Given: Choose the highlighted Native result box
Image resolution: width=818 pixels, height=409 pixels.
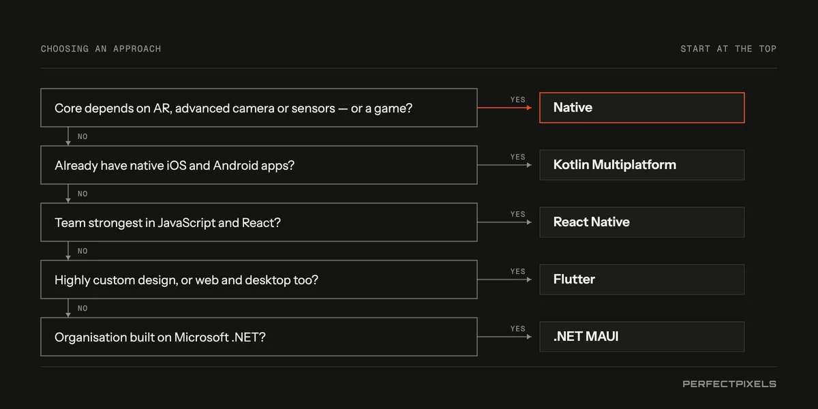Looking at the screenshot, I should click(x=642, y=108).
